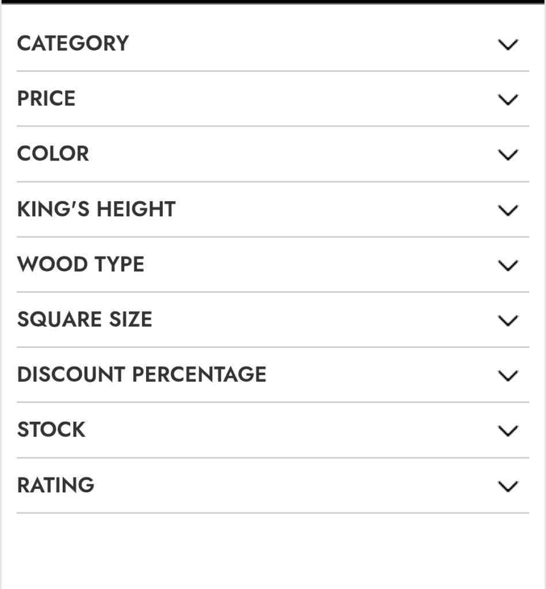Expand Wood Type using its chevron

coord(507,265)
